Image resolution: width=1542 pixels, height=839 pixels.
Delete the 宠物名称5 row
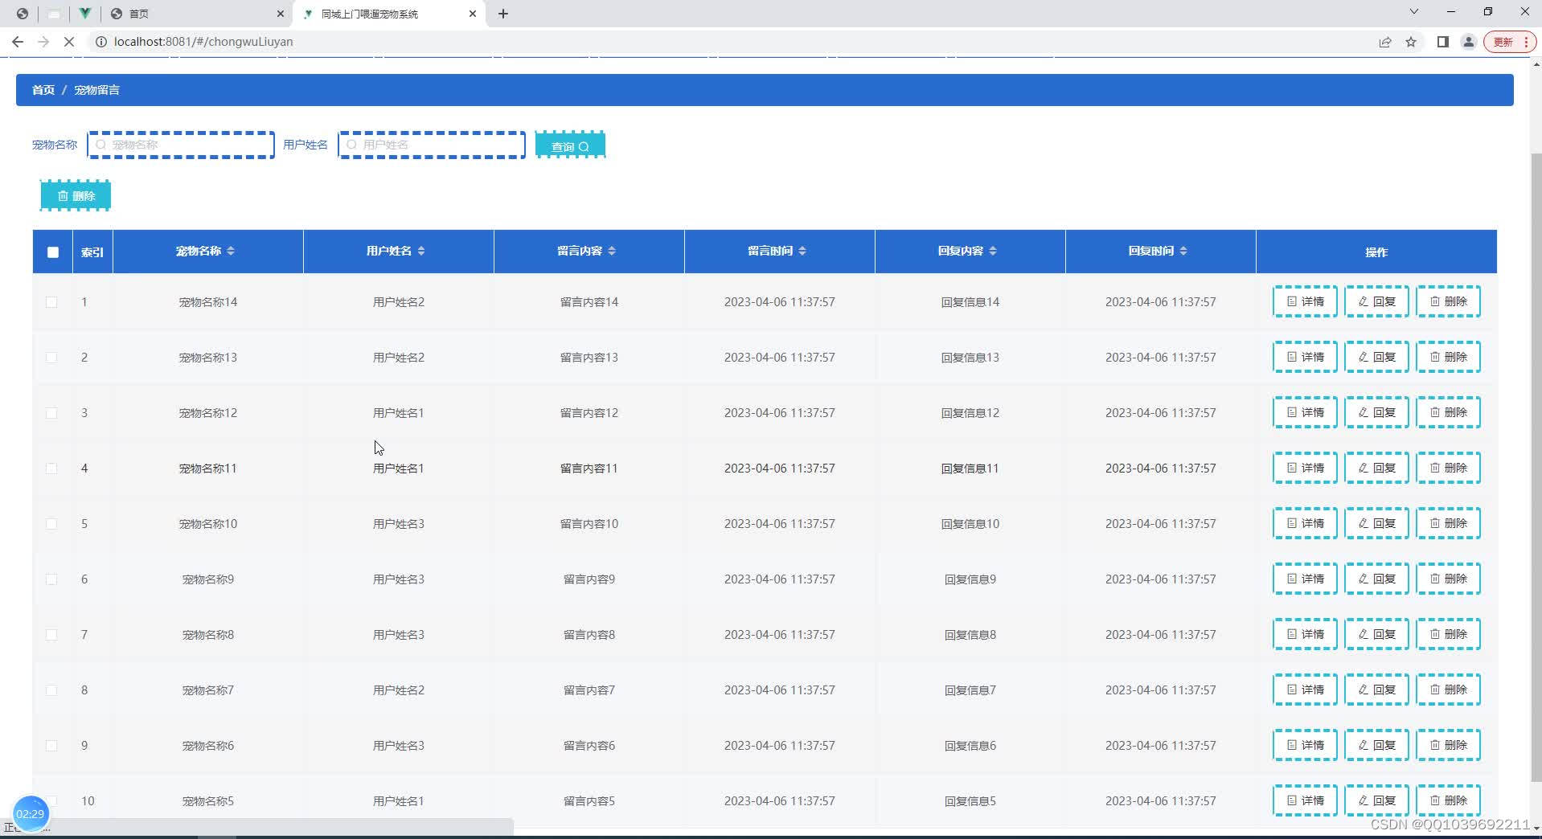(x=1448, y=800)
